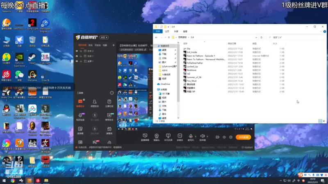Open the ranking assistant tool
Image resolution: width=328 pixels, height=184 pixels.
coord(109,117)
